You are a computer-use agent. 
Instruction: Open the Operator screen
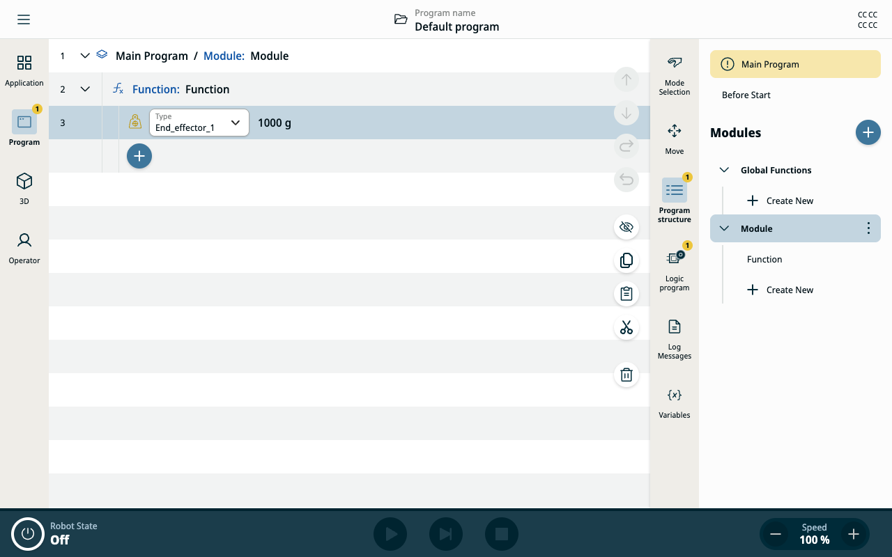click(24, 248)
